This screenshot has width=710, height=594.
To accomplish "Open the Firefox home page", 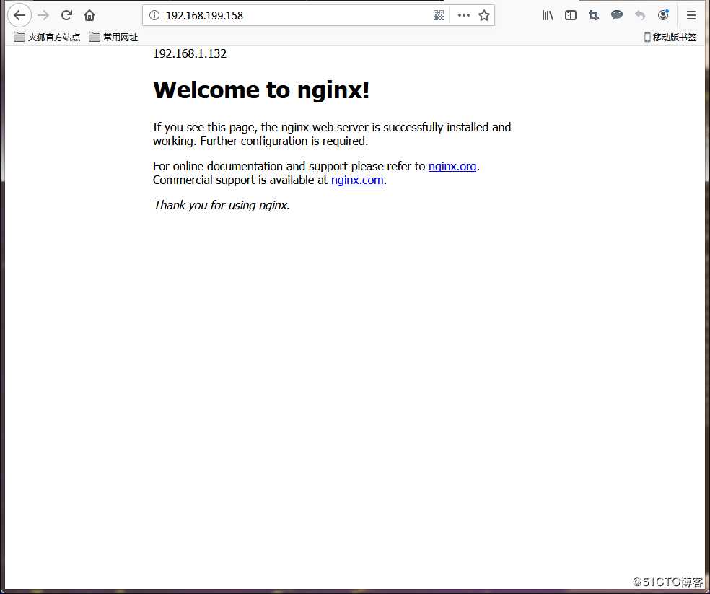I will point(89,15).
